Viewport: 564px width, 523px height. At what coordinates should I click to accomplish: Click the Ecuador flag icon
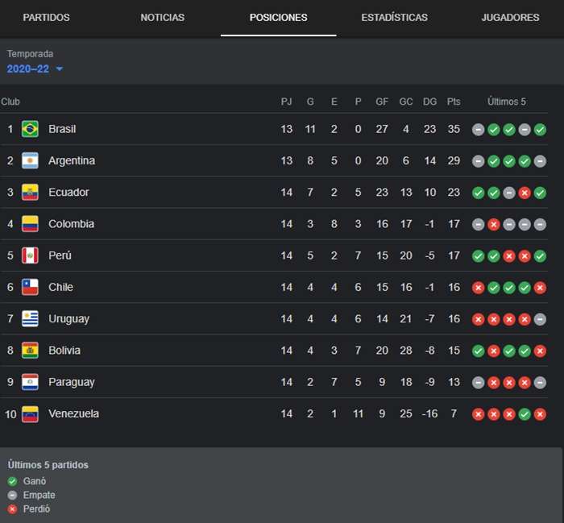pos(30,192)
